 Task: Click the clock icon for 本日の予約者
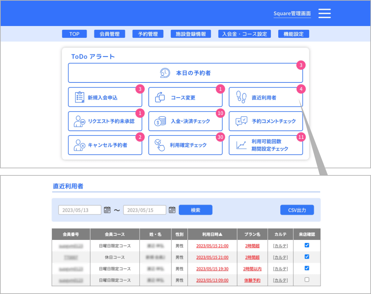[x=165, y=73]
